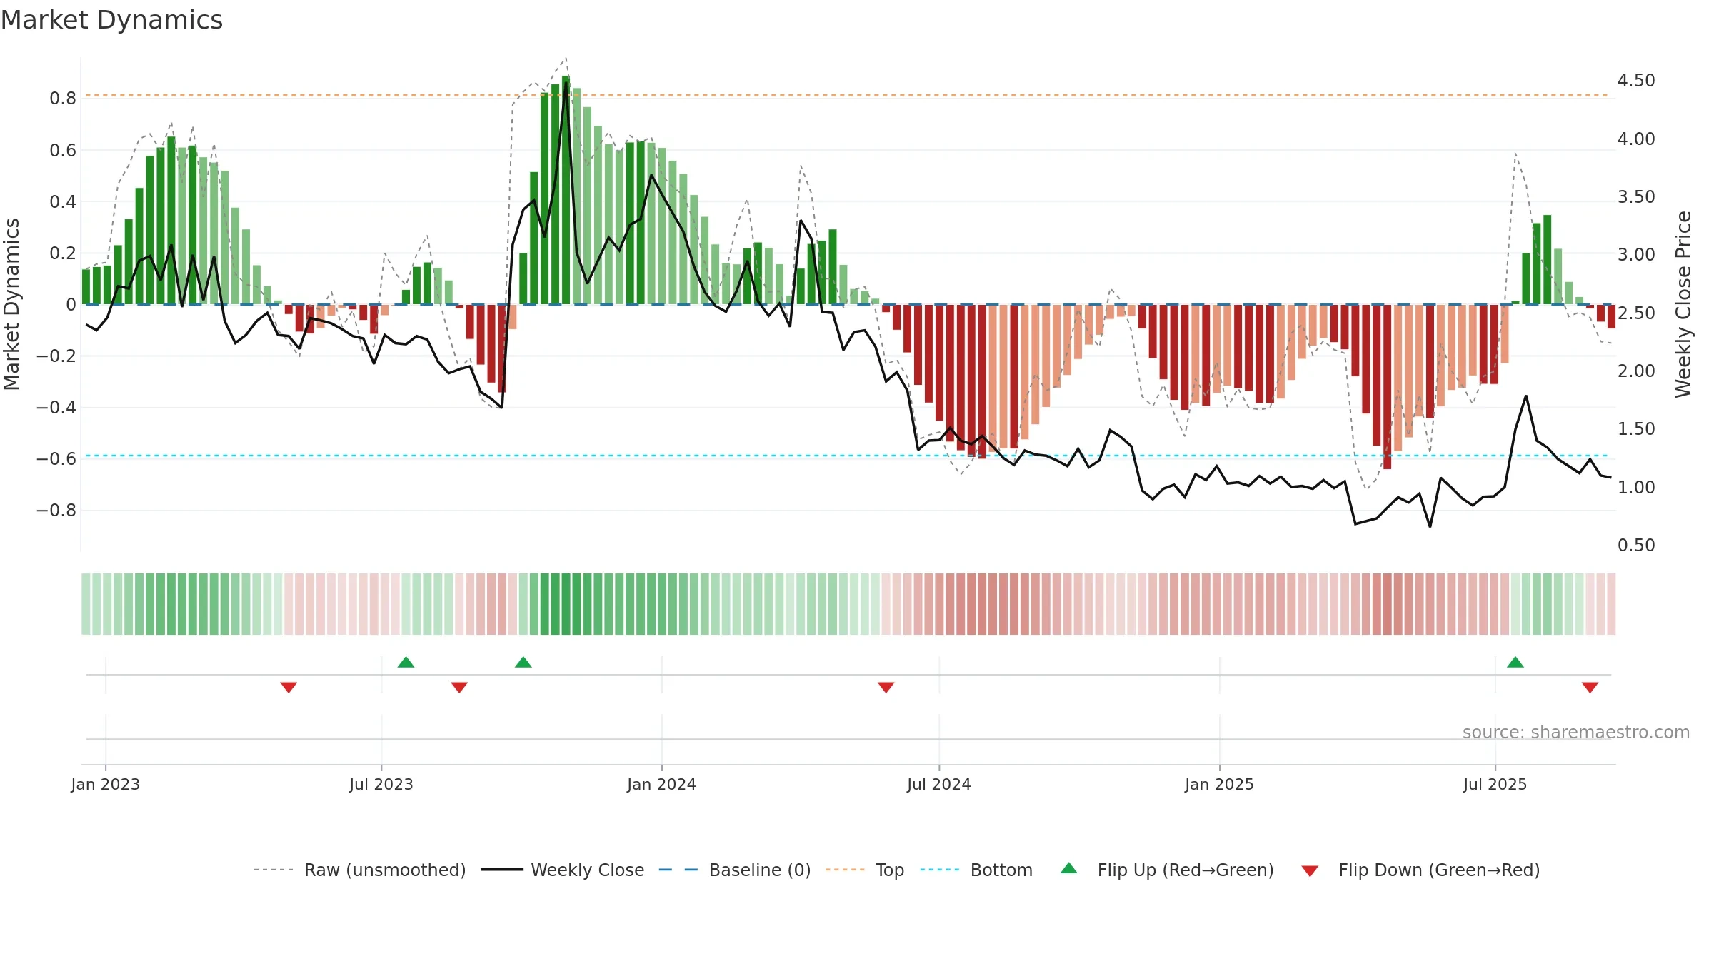
Task: Toggle the Bottom legend entry
Action: pos(976,870)
